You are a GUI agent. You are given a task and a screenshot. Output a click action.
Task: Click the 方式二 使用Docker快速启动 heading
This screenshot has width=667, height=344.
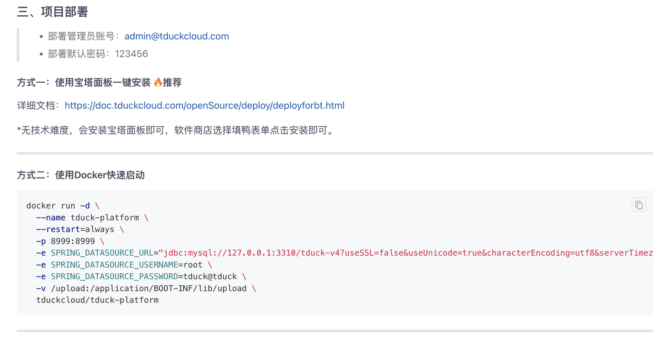[81, 175]
